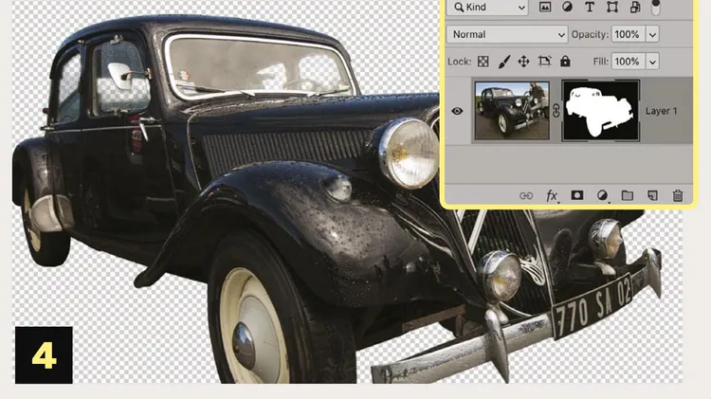711x399 pixels.
Task: Lock all with padlock icon
Action: pos(565,62)
